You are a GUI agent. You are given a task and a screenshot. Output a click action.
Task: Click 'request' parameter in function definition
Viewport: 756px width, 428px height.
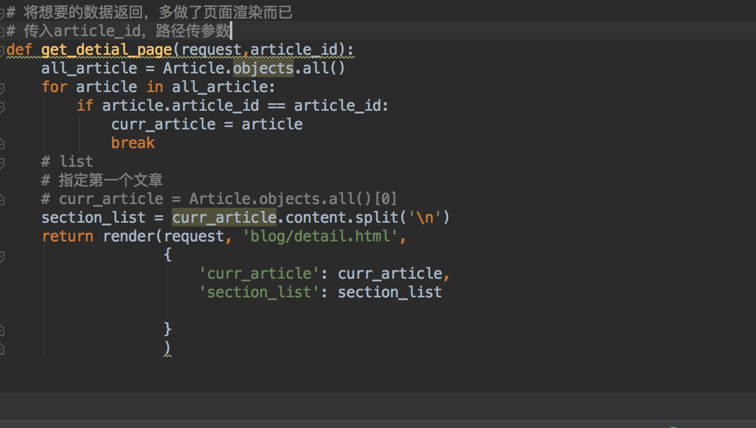click(212, 50)
